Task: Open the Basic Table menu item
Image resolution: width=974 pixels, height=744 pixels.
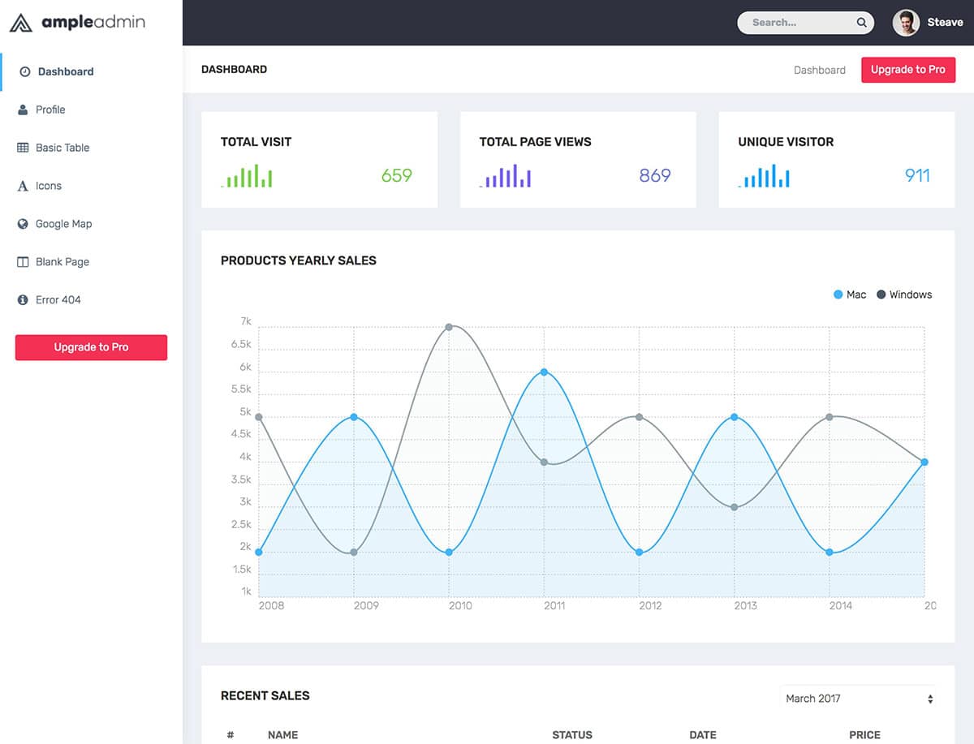Action: click(x=62, y=148)
